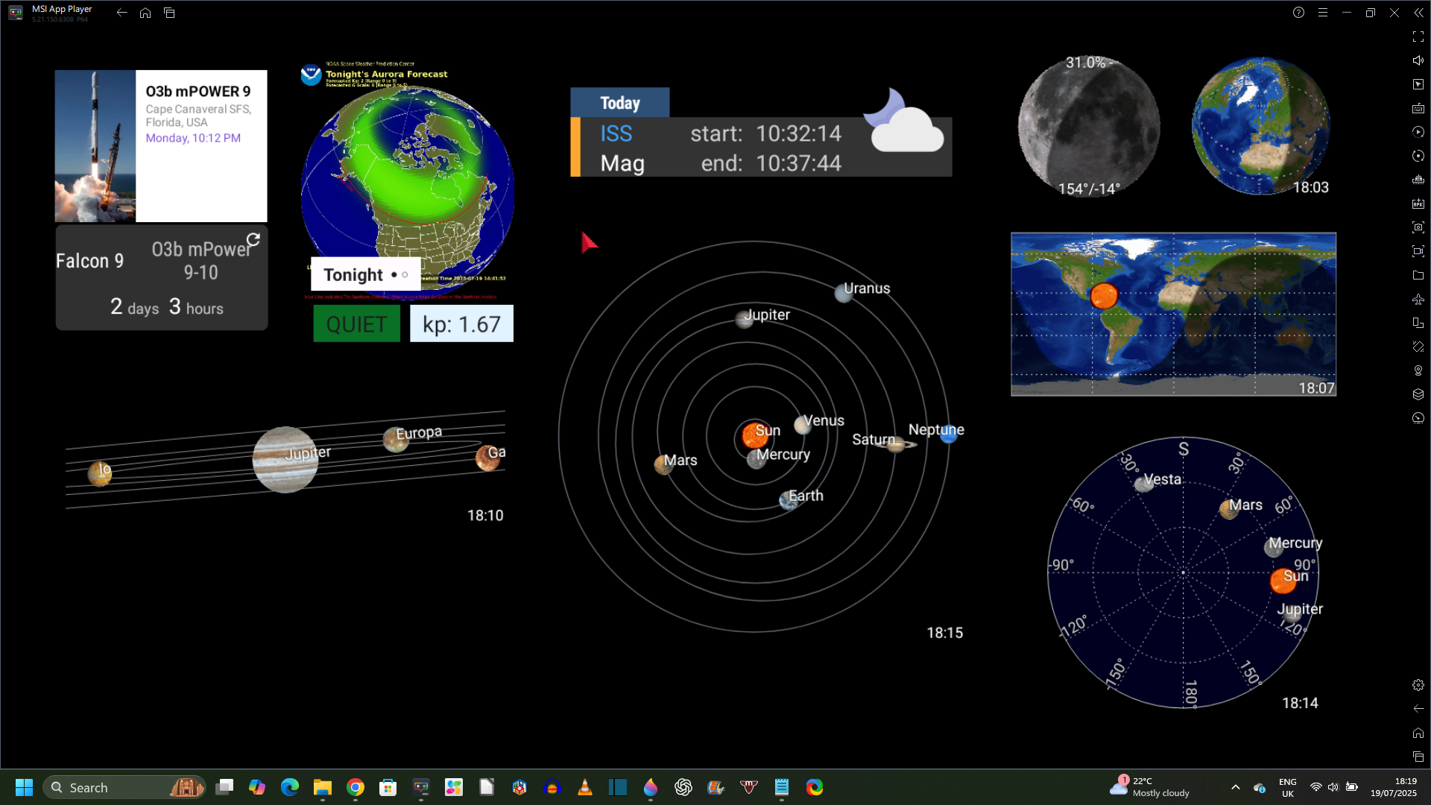Open the set location pin icon

click(1418, 370)
